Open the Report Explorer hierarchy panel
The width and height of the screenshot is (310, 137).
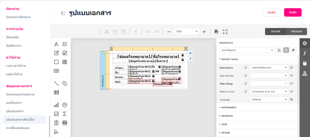click(305, 74)
